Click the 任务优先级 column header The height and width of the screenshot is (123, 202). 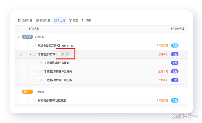[x=177, y=29]
